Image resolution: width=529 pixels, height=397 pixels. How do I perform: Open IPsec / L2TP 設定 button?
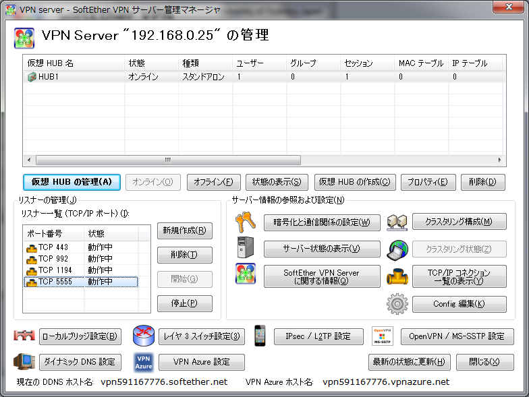tap(318, 336)
